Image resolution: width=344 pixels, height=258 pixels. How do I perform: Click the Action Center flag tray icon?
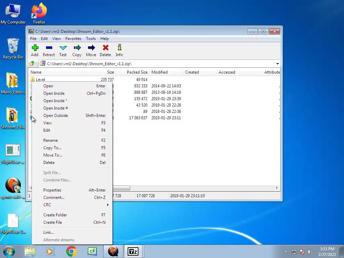(302, 252)
